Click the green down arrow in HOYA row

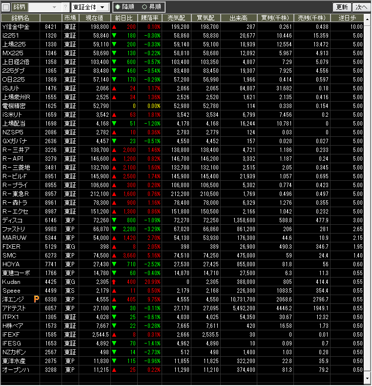[x=114, y=264]
